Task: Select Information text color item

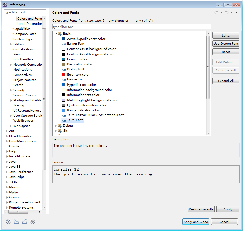Action: click(x=83, y=95)
